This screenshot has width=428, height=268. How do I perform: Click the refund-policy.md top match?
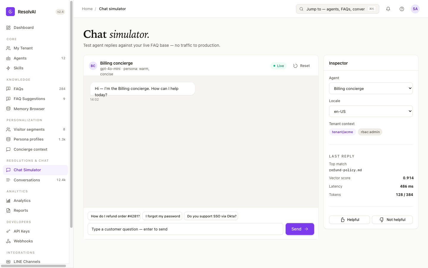(345, 170)
